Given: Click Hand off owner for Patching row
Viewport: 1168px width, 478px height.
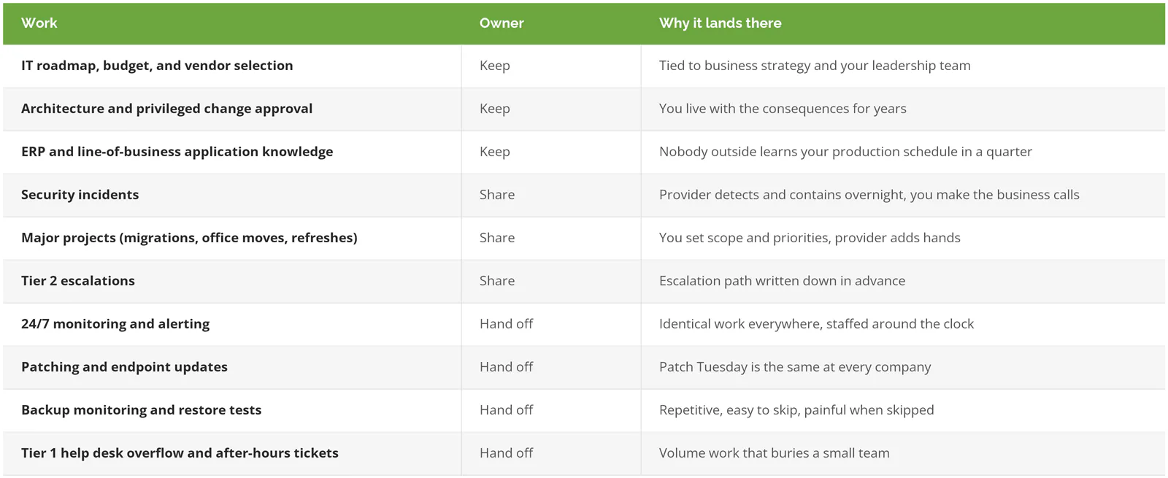Looking at the screenshot, I should coord(506,367).
